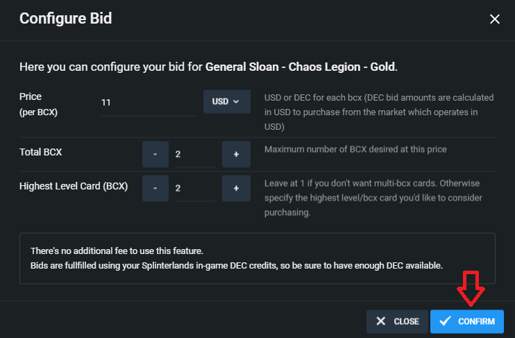Select the Total BCX value field

click(x=195, y=154)
